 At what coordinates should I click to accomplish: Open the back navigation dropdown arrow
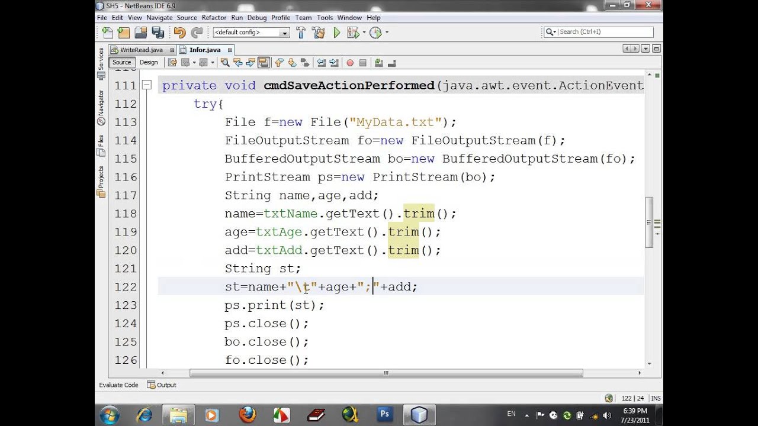click(x=194, y=62)
